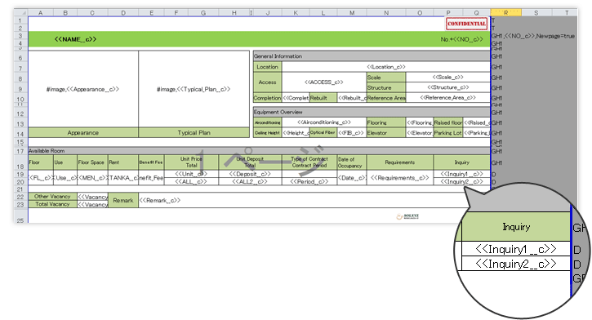Select column A header
This screenshot has width=592, height=320.
point(40,12)
